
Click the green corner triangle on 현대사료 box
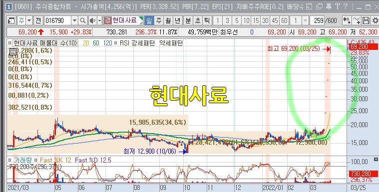[x=141, y=19]
